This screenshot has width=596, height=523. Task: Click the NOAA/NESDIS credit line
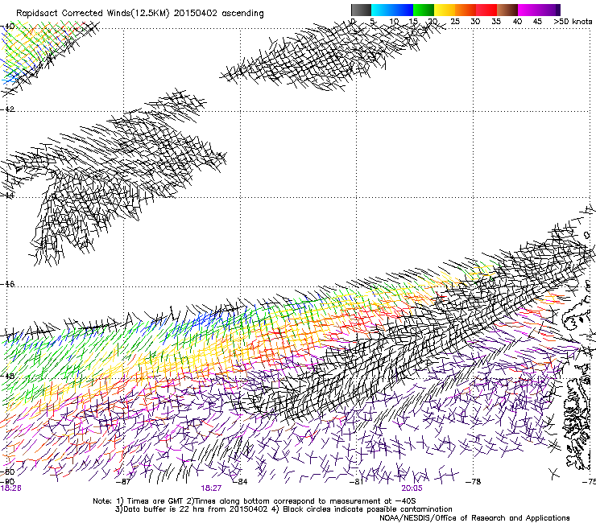474,518
